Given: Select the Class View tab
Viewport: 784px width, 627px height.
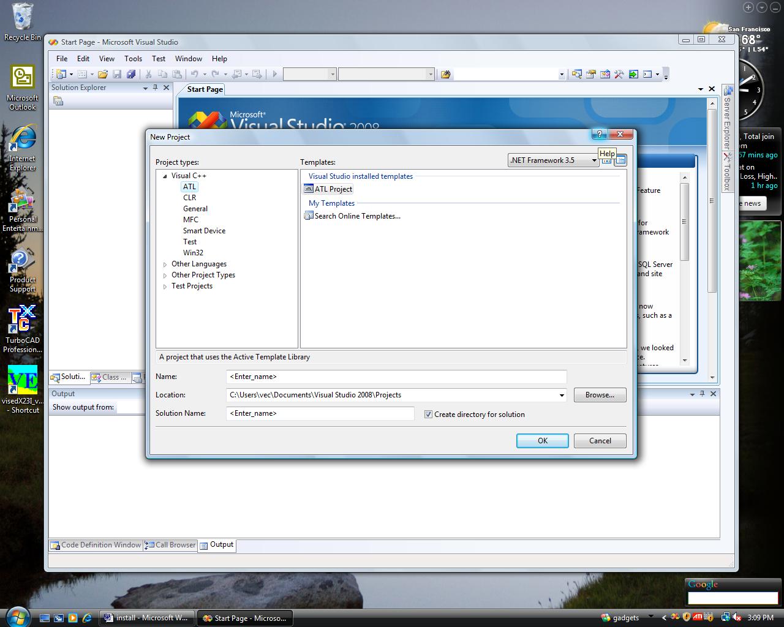Looking at the screenshot, I should point(110,377).
